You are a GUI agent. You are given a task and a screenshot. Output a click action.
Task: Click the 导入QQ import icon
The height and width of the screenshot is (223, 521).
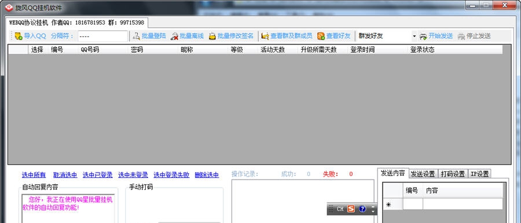pos(19,36)
